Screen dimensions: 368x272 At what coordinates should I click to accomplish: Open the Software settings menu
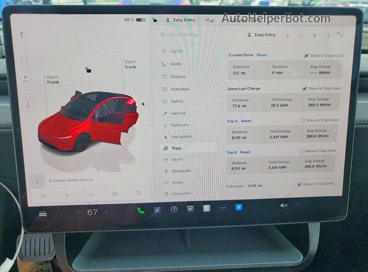click(176, 125)
